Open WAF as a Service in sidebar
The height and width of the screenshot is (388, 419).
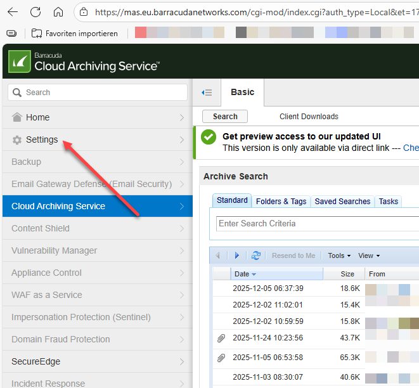tap(98, 295)
